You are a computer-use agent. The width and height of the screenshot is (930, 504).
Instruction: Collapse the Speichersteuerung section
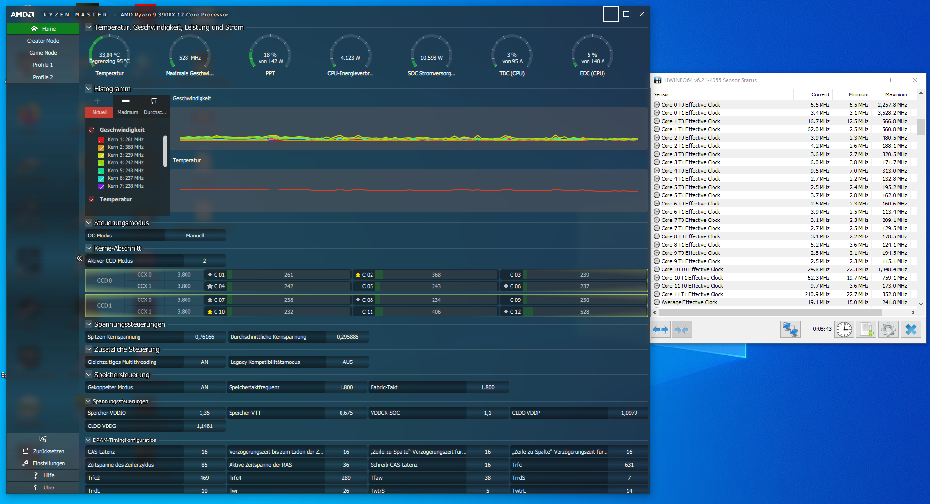[x=89, y=375]
